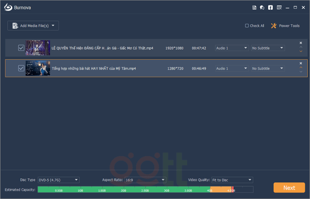Open Audio 1 dropdown for the first video
Screen dimensions: 310x199
pyautogui.click(x=232, y=48)
